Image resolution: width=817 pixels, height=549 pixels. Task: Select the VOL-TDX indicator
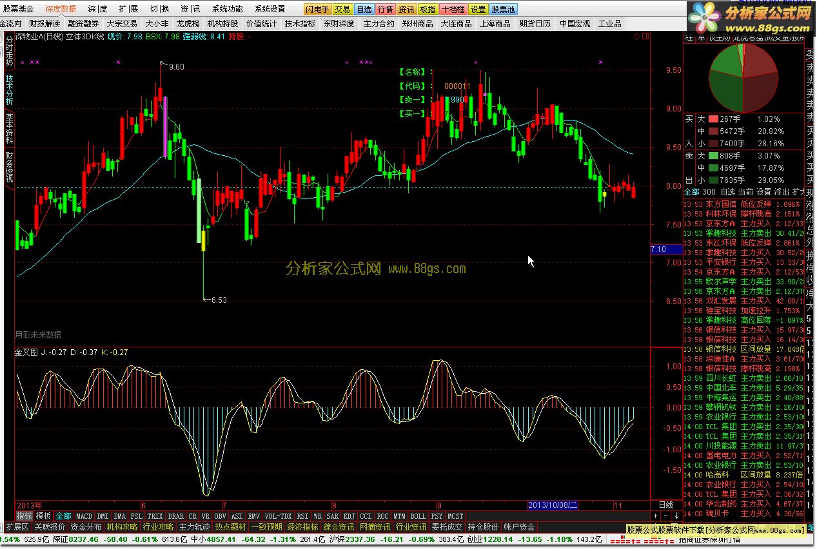tap(278, 516)
